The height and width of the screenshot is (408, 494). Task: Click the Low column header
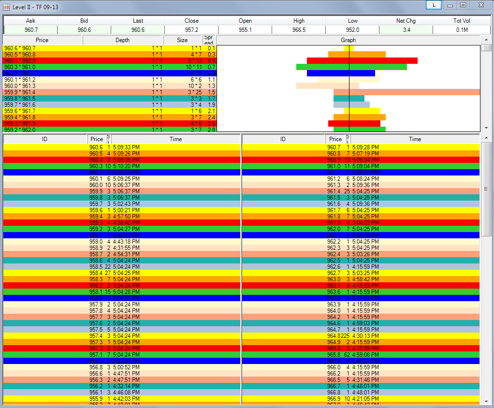(352, 21)
